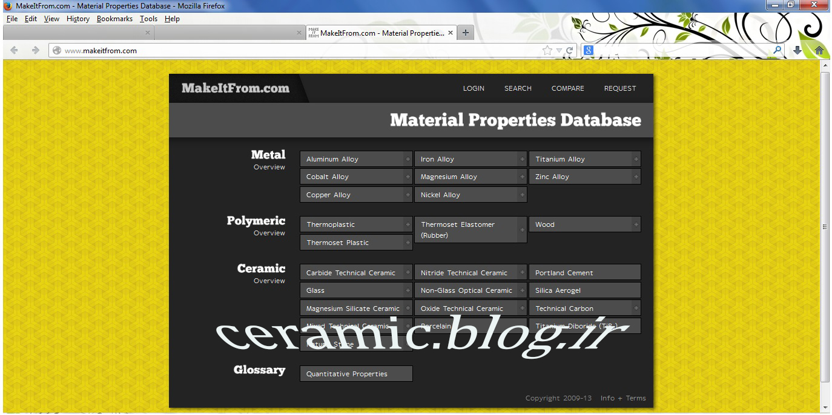Open new tab with plus button
Viewport: 832px width, 415px height.
(466, 33)
